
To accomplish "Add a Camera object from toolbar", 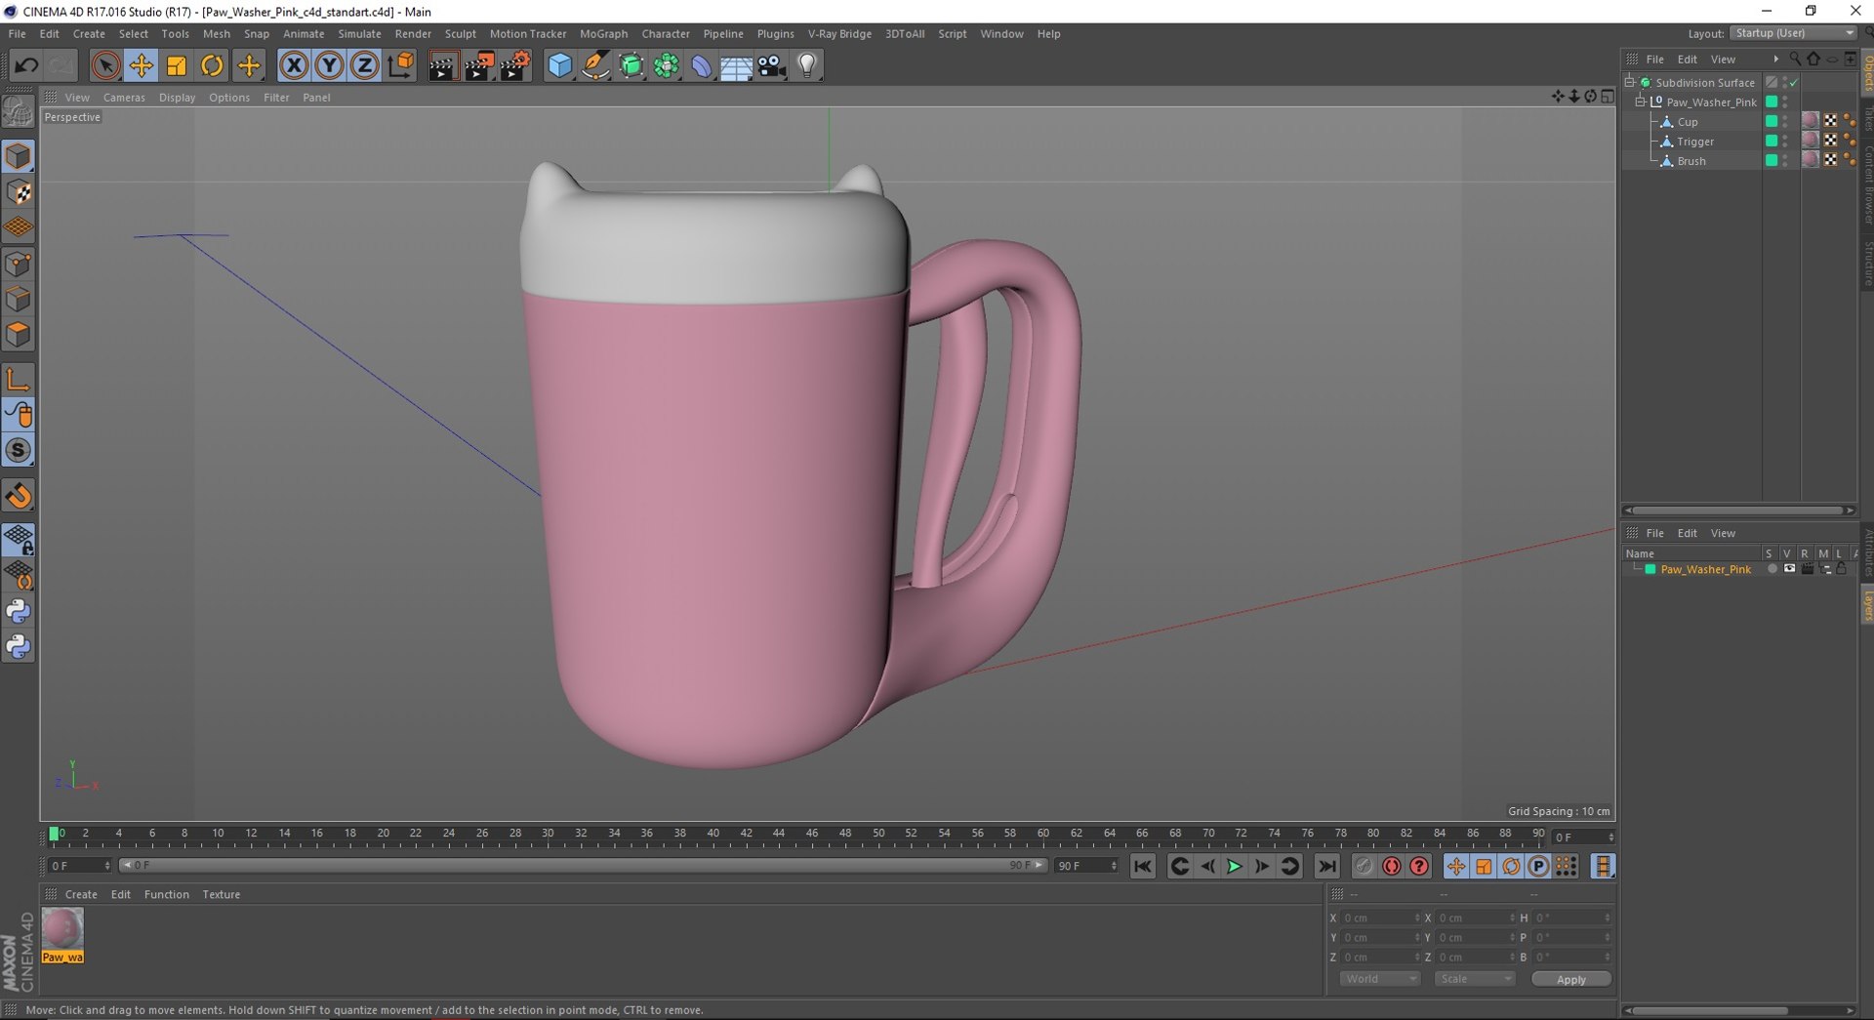I will coord(771,65).
